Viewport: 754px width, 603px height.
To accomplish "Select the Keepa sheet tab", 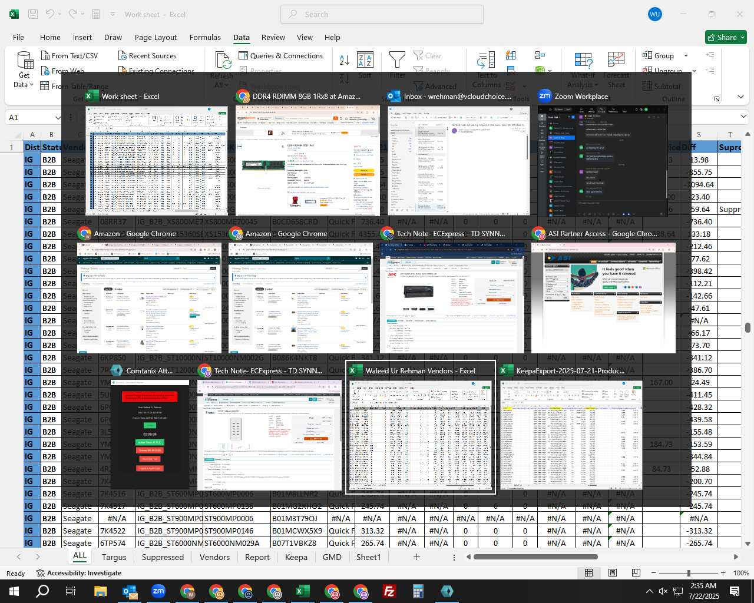I will click(296, 557).
